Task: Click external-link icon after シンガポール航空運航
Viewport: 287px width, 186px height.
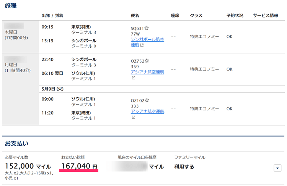Action: pos(142,45)
